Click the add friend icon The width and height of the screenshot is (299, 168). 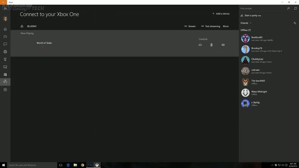click(x=295, y=23)
